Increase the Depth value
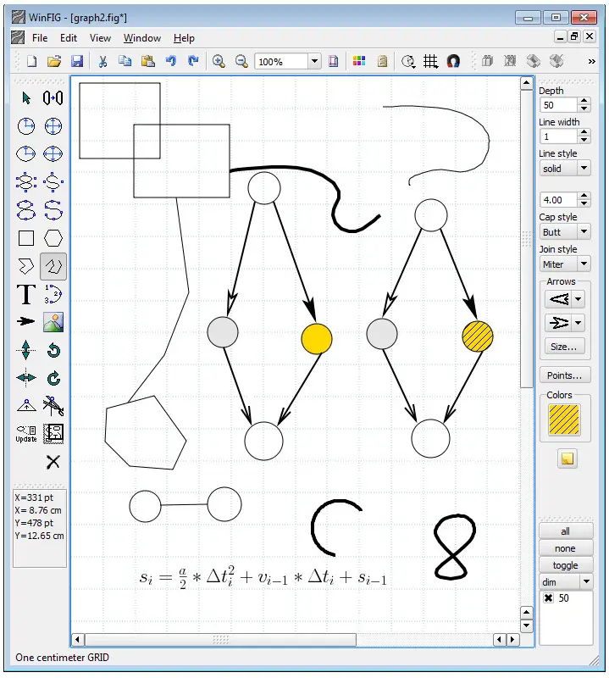The width and height of the screenshot is (609, 678). (584, 101)
